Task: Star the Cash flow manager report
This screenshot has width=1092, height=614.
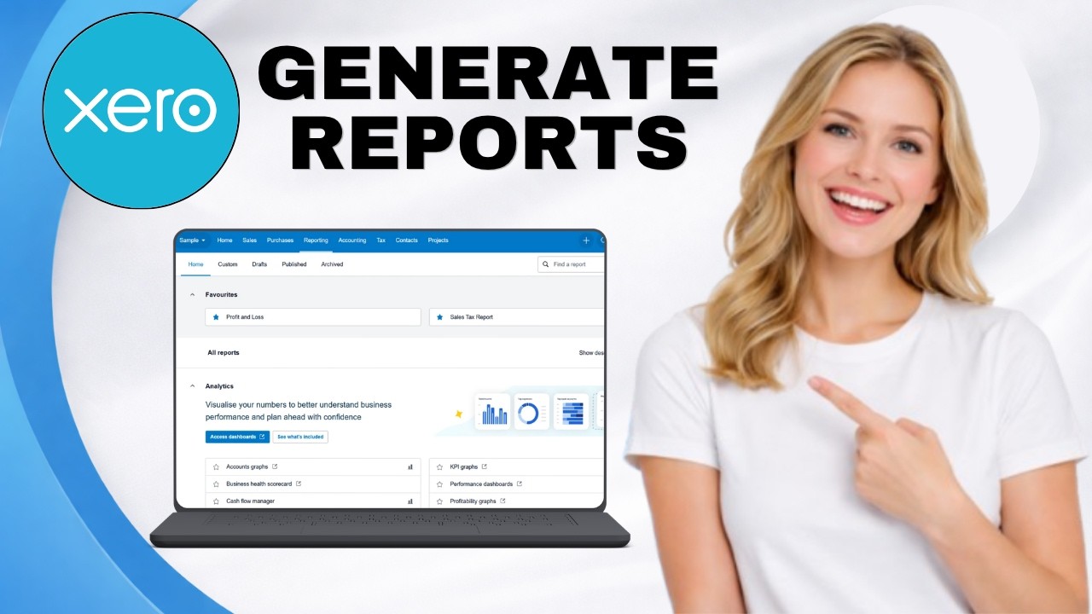Action: click(x=216, y=501)
